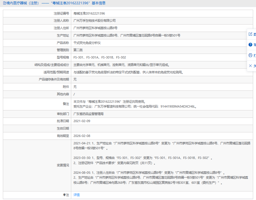The width and height of the screenshot is (256, 200).
Task: Click the 注册人住所 label cell
Action: click(x=37, y=28)
